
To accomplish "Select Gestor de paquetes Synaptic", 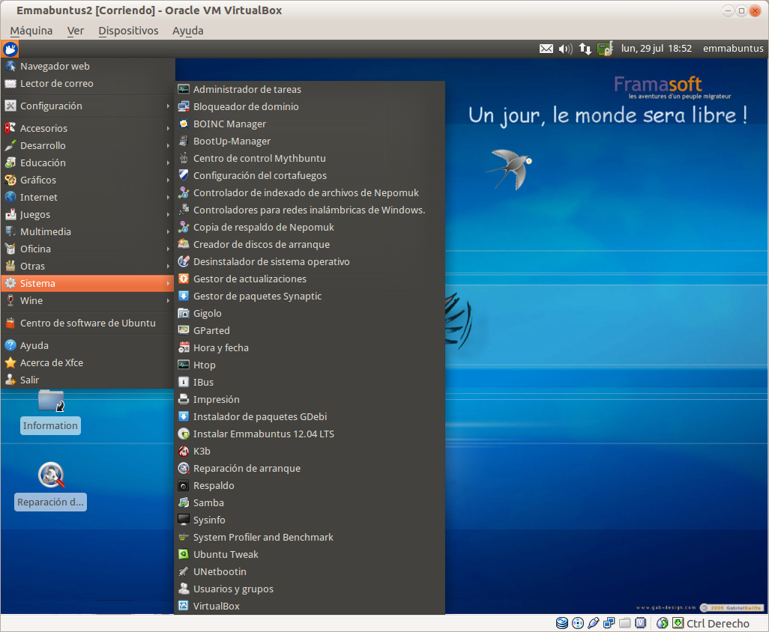I will pos(257,296).
